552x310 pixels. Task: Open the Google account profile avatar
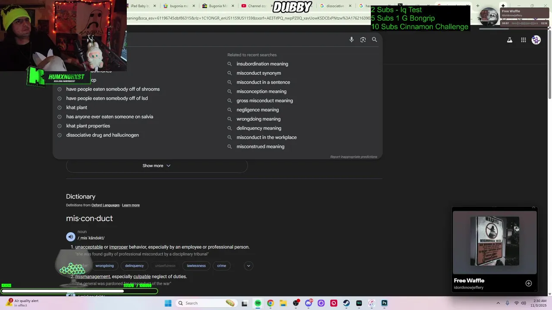pyautogui.click(x=536, y=40)
